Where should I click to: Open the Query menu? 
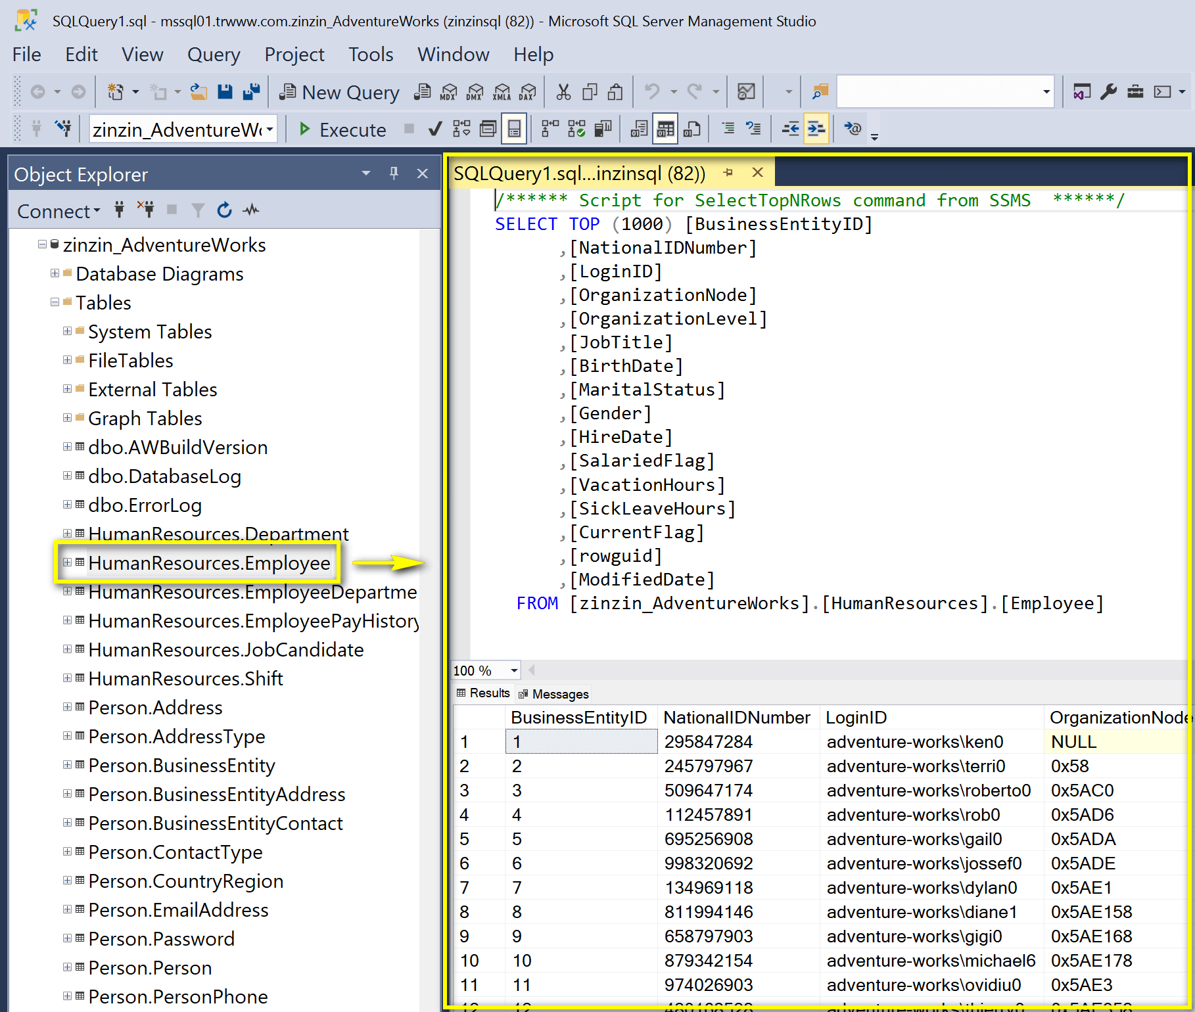tap(214, 55)
